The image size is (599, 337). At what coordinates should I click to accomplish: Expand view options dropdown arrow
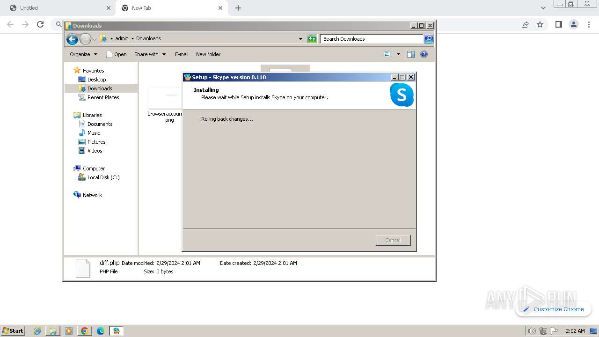point(398,54)
